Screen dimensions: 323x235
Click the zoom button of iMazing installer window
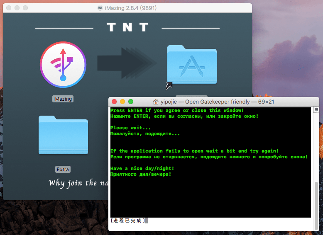[25, 8]
